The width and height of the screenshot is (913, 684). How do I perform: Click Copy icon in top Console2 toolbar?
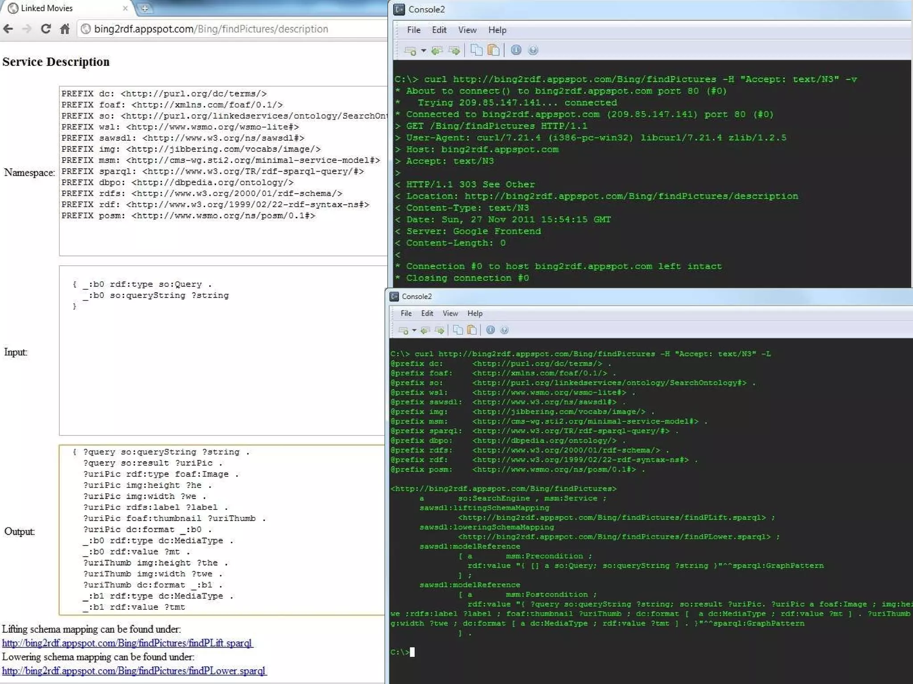click(x=476, y=50)
